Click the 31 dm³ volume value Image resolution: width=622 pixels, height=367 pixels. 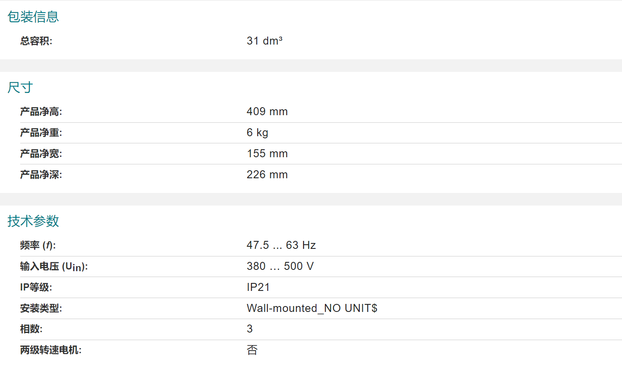coord(264,41)
